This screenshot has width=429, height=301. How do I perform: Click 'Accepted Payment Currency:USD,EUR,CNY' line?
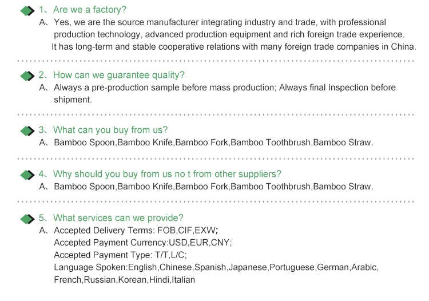tap(143, 243)
